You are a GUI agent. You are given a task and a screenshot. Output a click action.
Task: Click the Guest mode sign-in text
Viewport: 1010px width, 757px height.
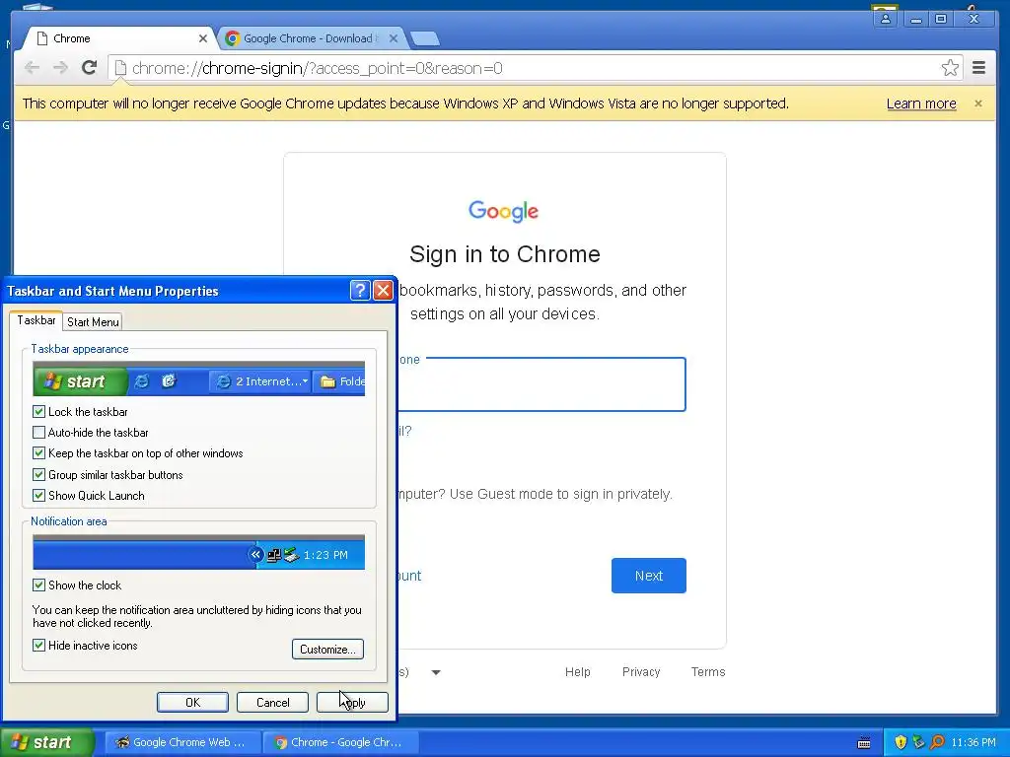tap(534, 495)
